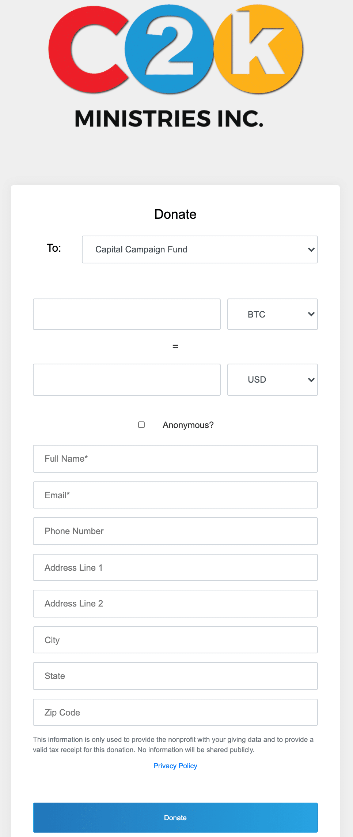Click the Address Line 2 field
Image resolution: width=353 pixels, height=837 pixels.
tap(175, 604)
